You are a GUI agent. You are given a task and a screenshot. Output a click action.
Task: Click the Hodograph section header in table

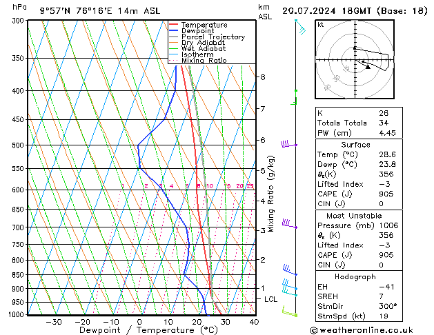point(355,276)
